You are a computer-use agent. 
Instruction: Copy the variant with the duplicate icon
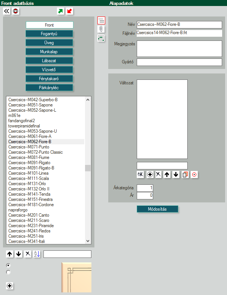click(185, 174)
